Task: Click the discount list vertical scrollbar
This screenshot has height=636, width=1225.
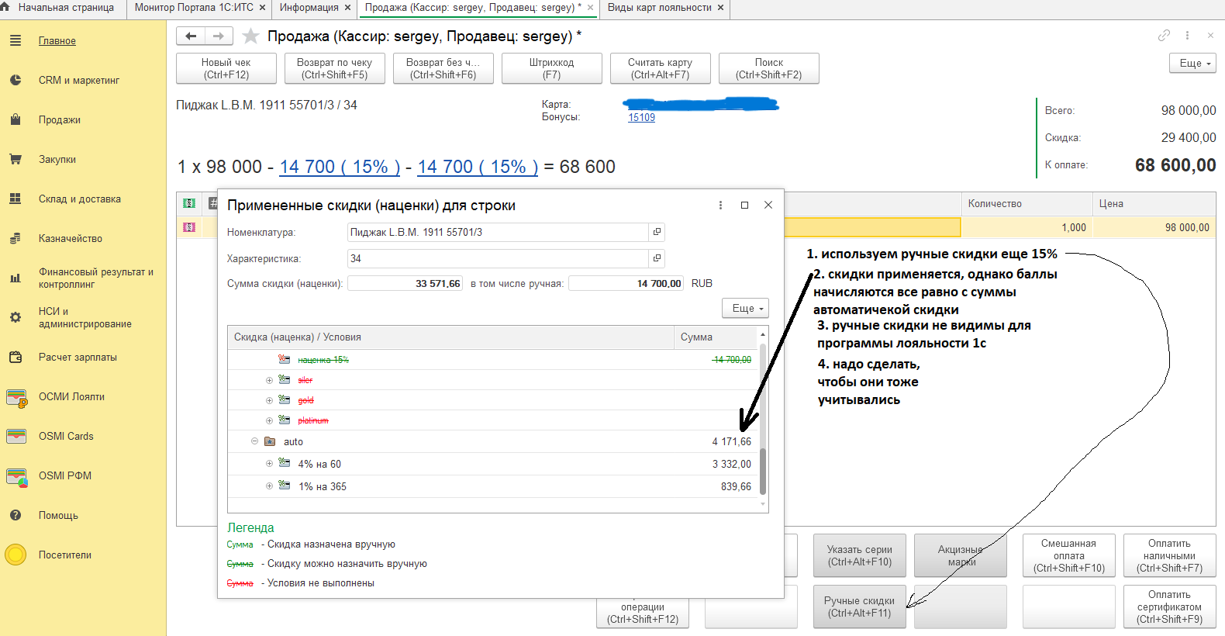Action: click(763, 419)
